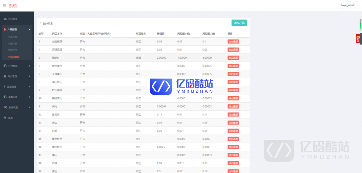Viewport: 362px width, 173px height.
Task: Click the 商品名称 column header
Action: click(x=57, y=34)
